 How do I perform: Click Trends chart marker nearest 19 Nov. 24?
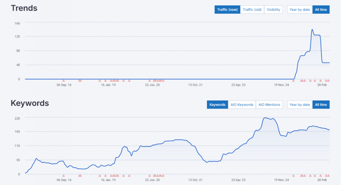[293, 80]
